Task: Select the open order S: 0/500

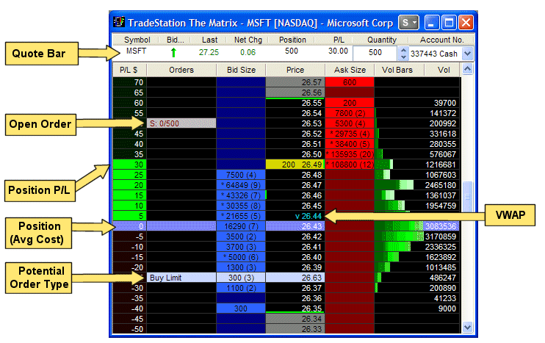Action: point(181,123)
